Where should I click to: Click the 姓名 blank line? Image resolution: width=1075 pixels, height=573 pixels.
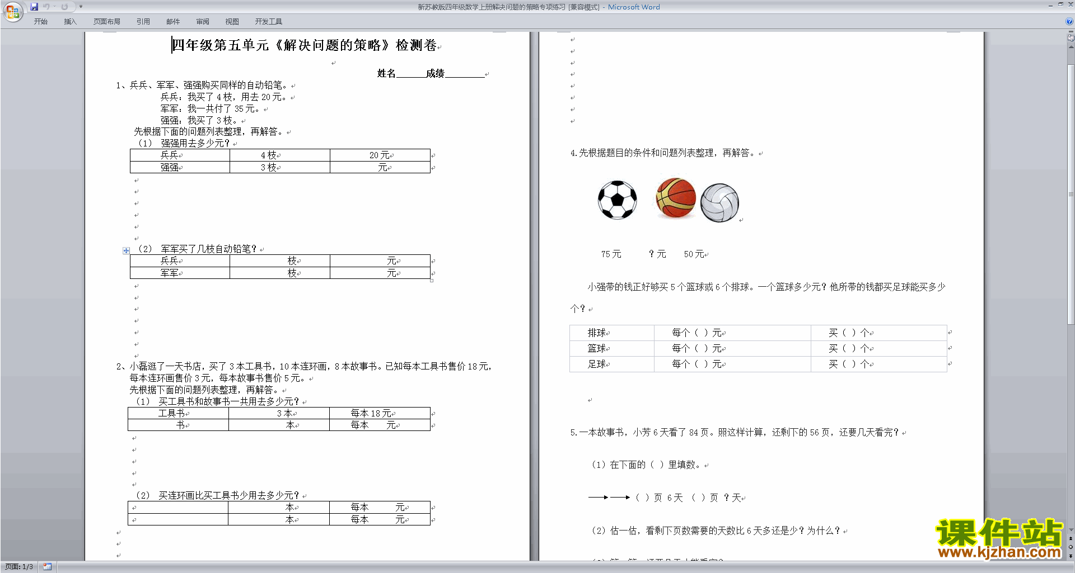pos(410,74)
